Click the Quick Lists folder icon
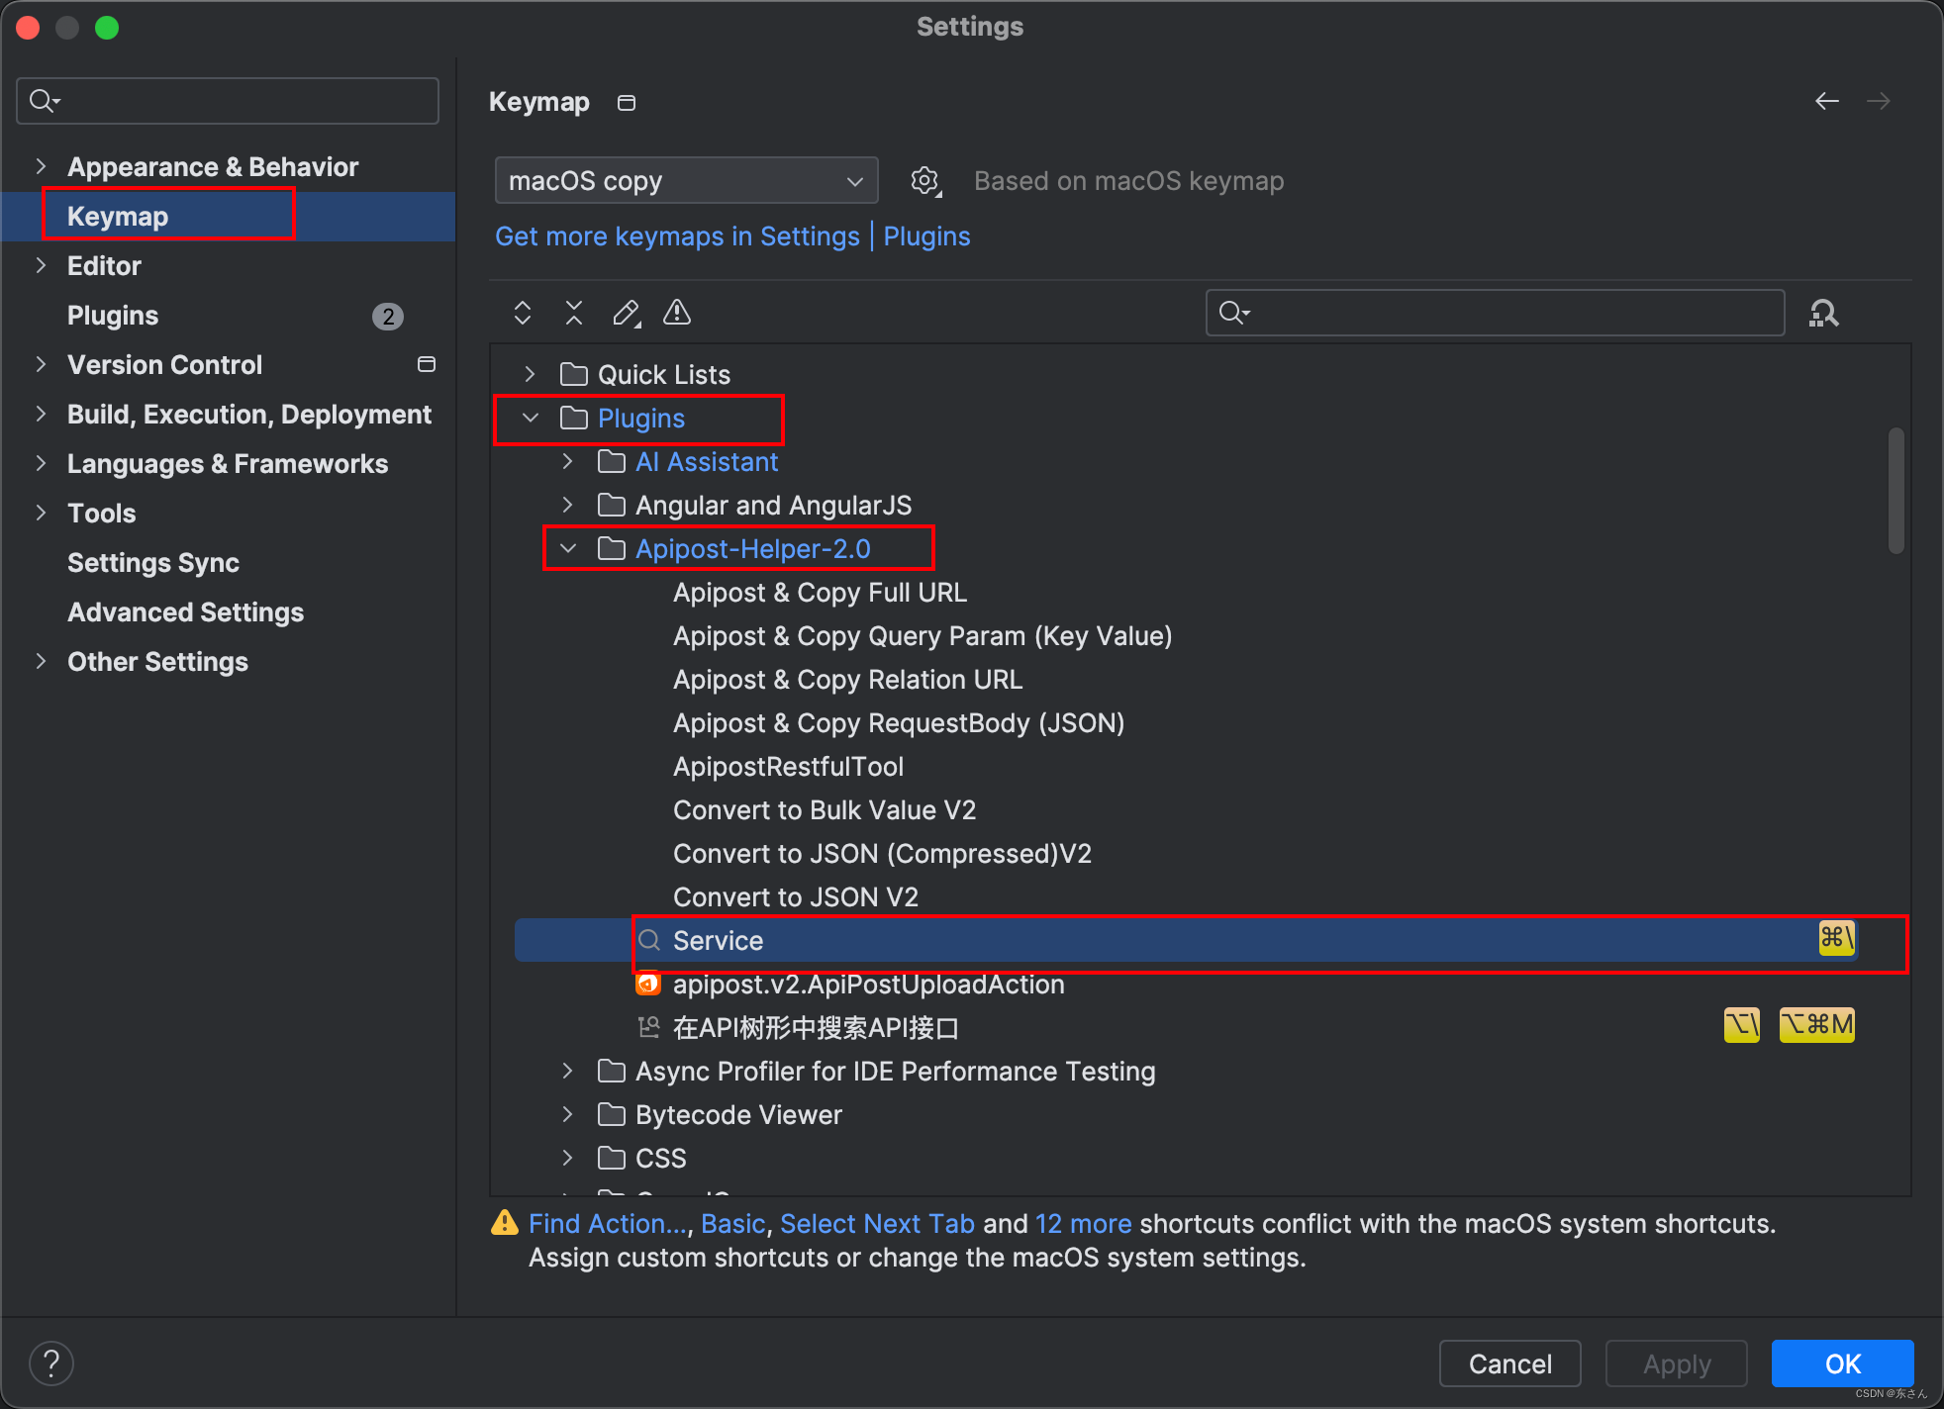Screen dimensions: 1944x1409 coord(574,374)
